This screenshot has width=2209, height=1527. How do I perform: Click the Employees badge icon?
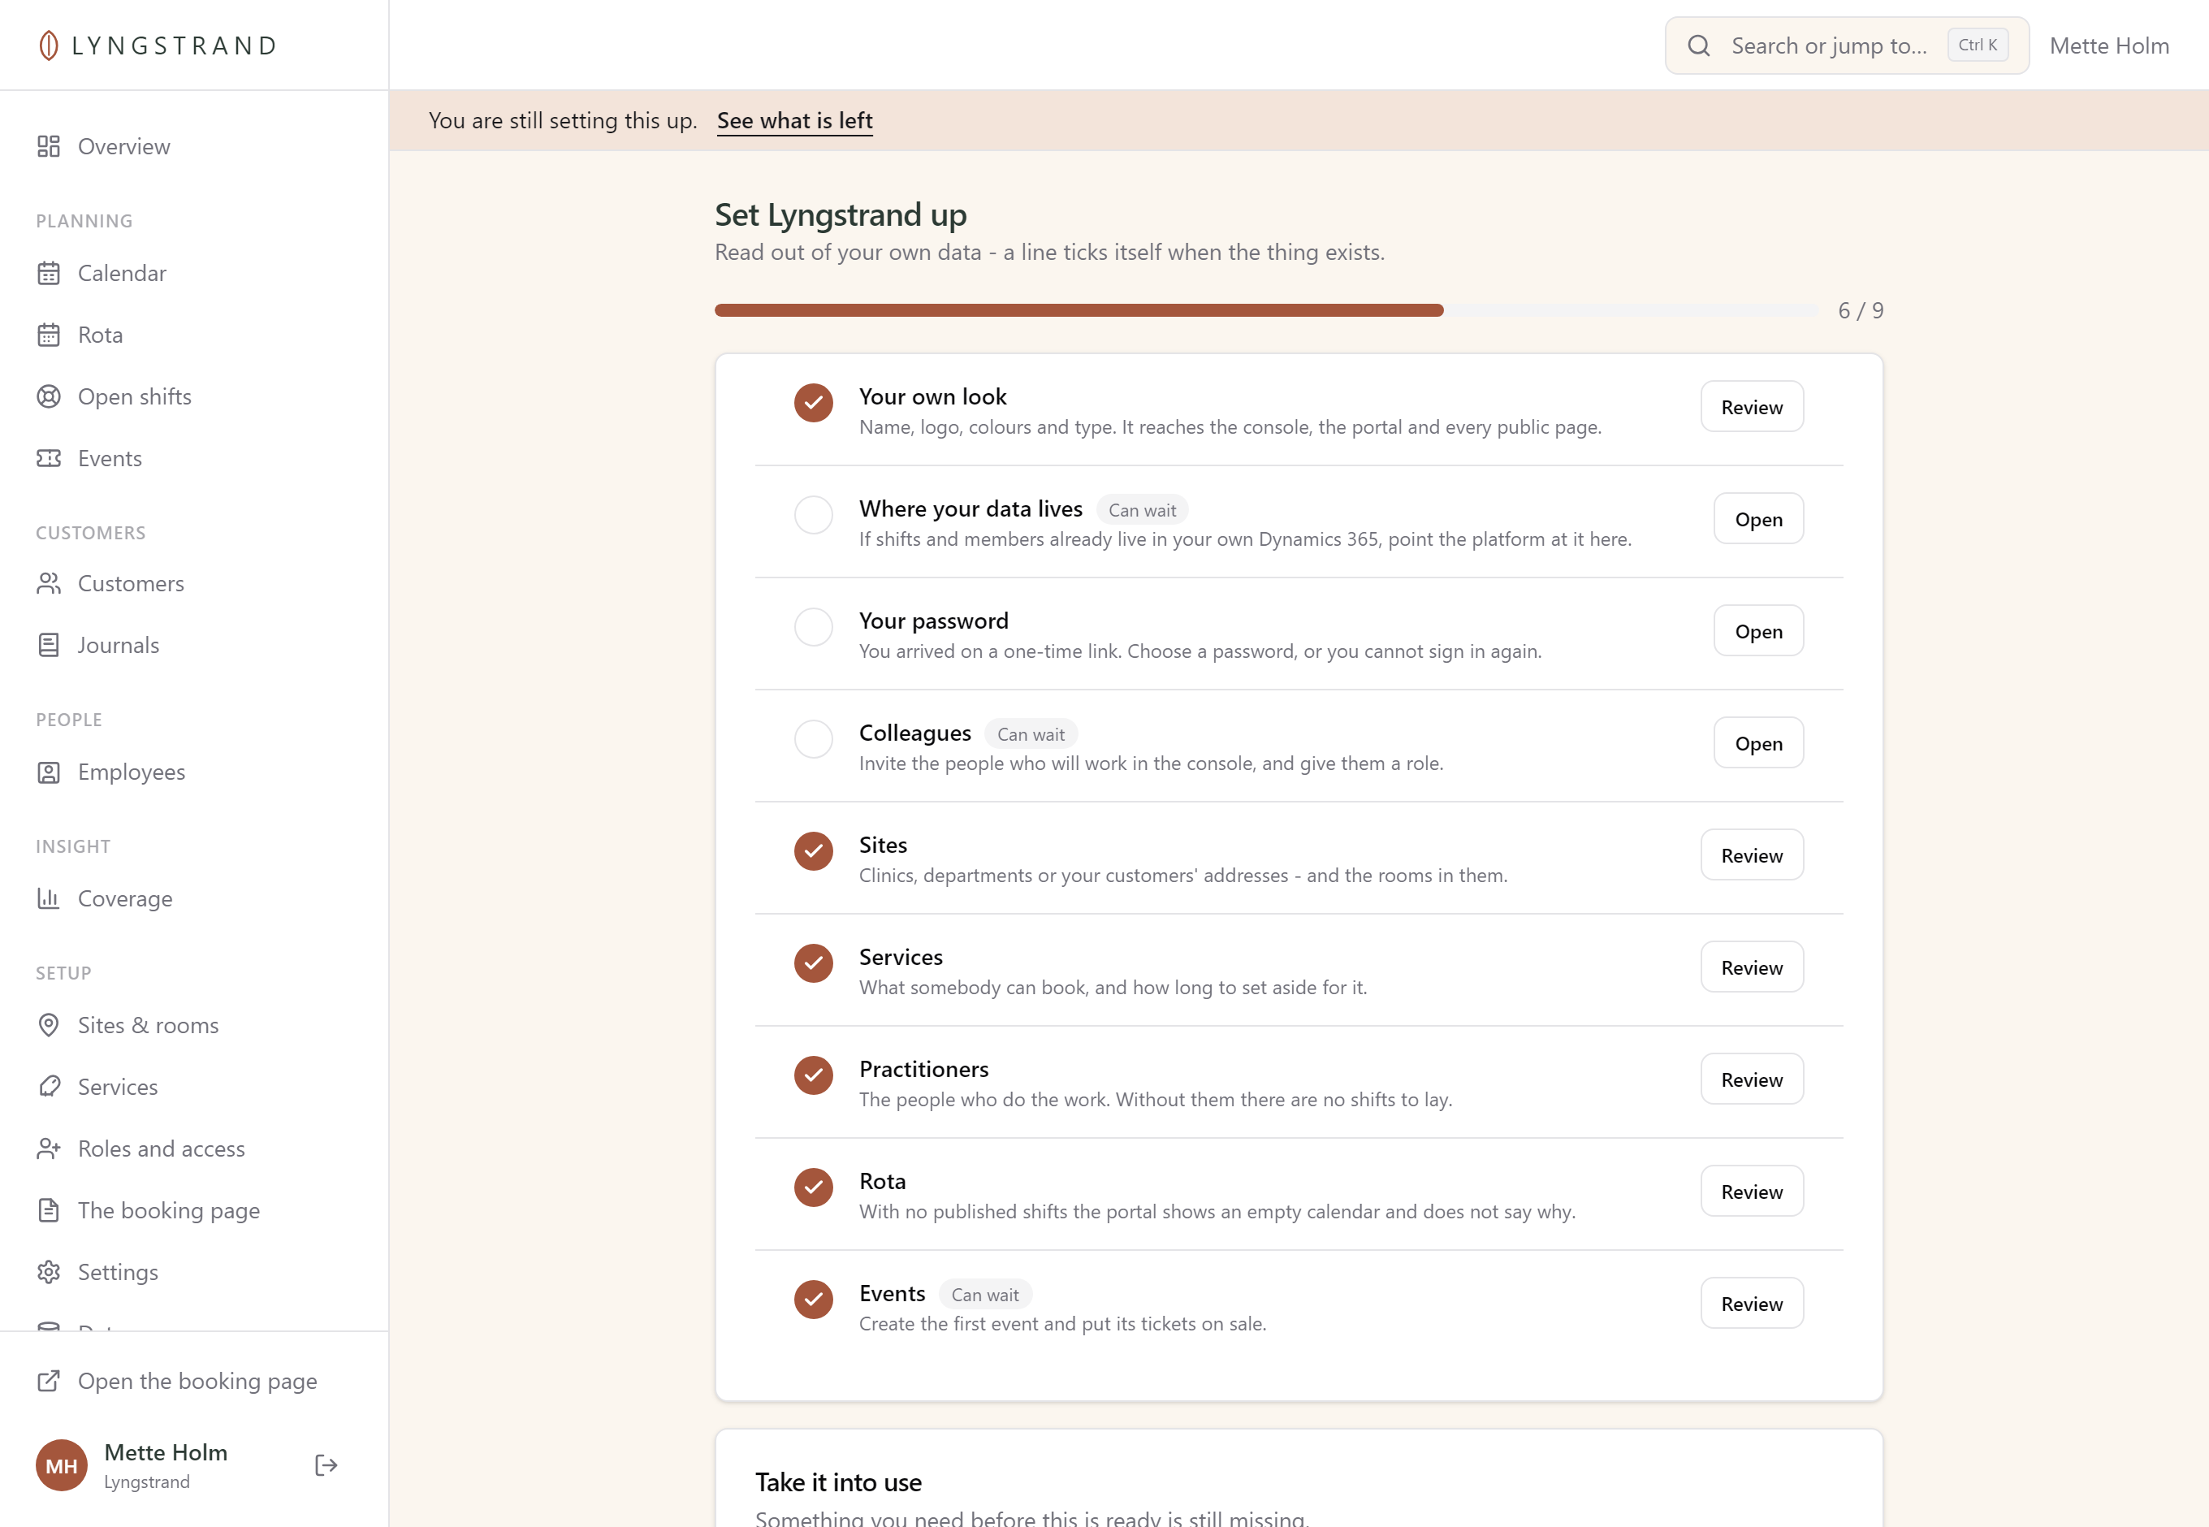49,772
